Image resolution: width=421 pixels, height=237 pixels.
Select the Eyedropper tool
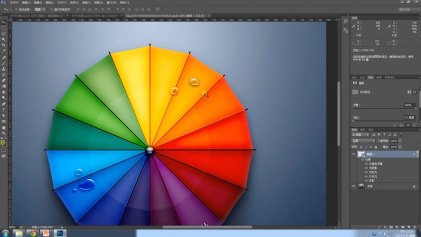pyautogui.click(x=3, y=51)
